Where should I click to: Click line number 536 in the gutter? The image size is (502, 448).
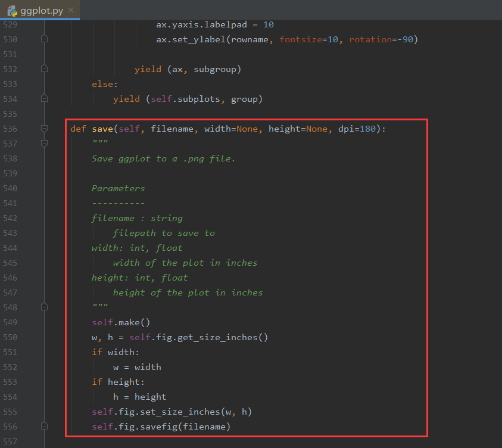[10, 129]
